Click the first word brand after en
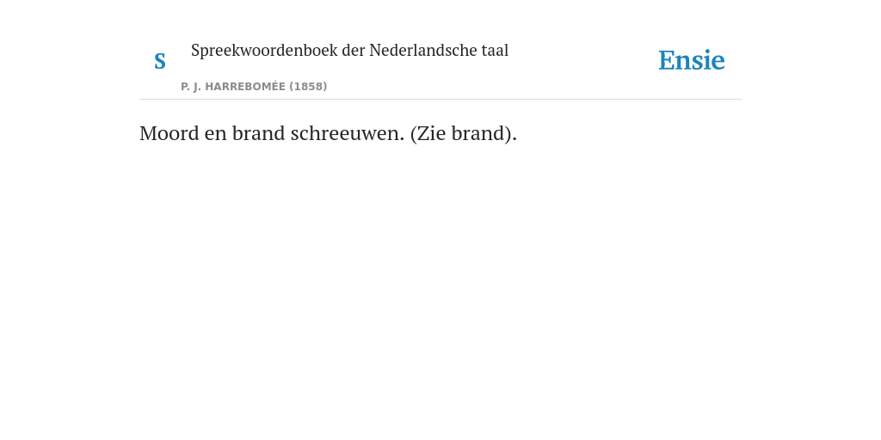Screen dimensions: 881x440 (258, 133)
